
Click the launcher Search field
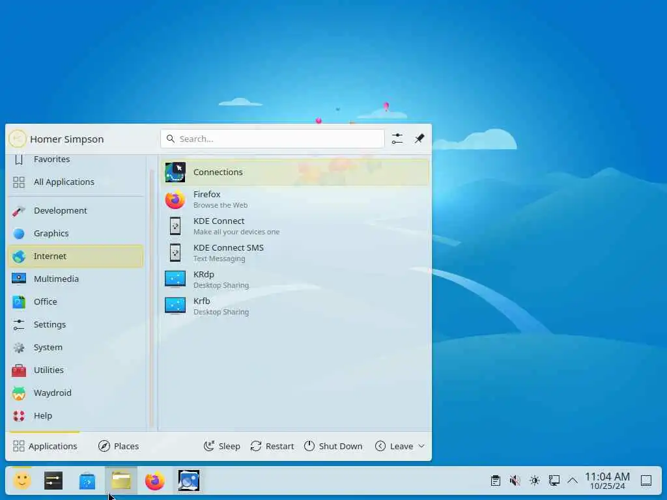[x=272, y=139]
